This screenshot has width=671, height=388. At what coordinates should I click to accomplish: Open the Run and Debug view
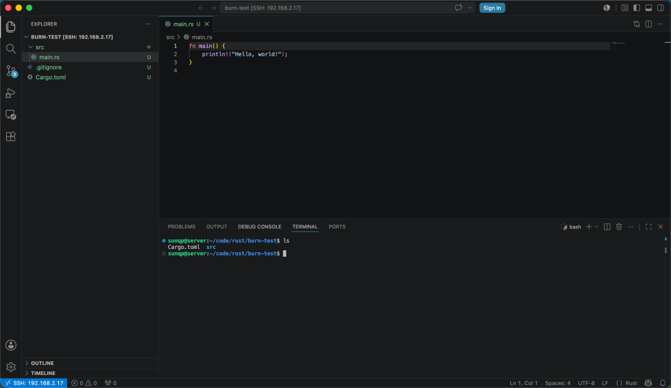click(11, 93)
